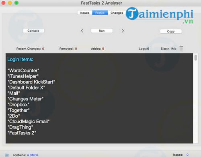This screenshot has height=157, width=201.
Task: Select the "Default Folder X" entry
Action: 26,88
